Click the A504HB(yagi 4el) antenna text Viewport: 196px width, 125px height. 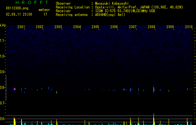(x=110, y=15)
